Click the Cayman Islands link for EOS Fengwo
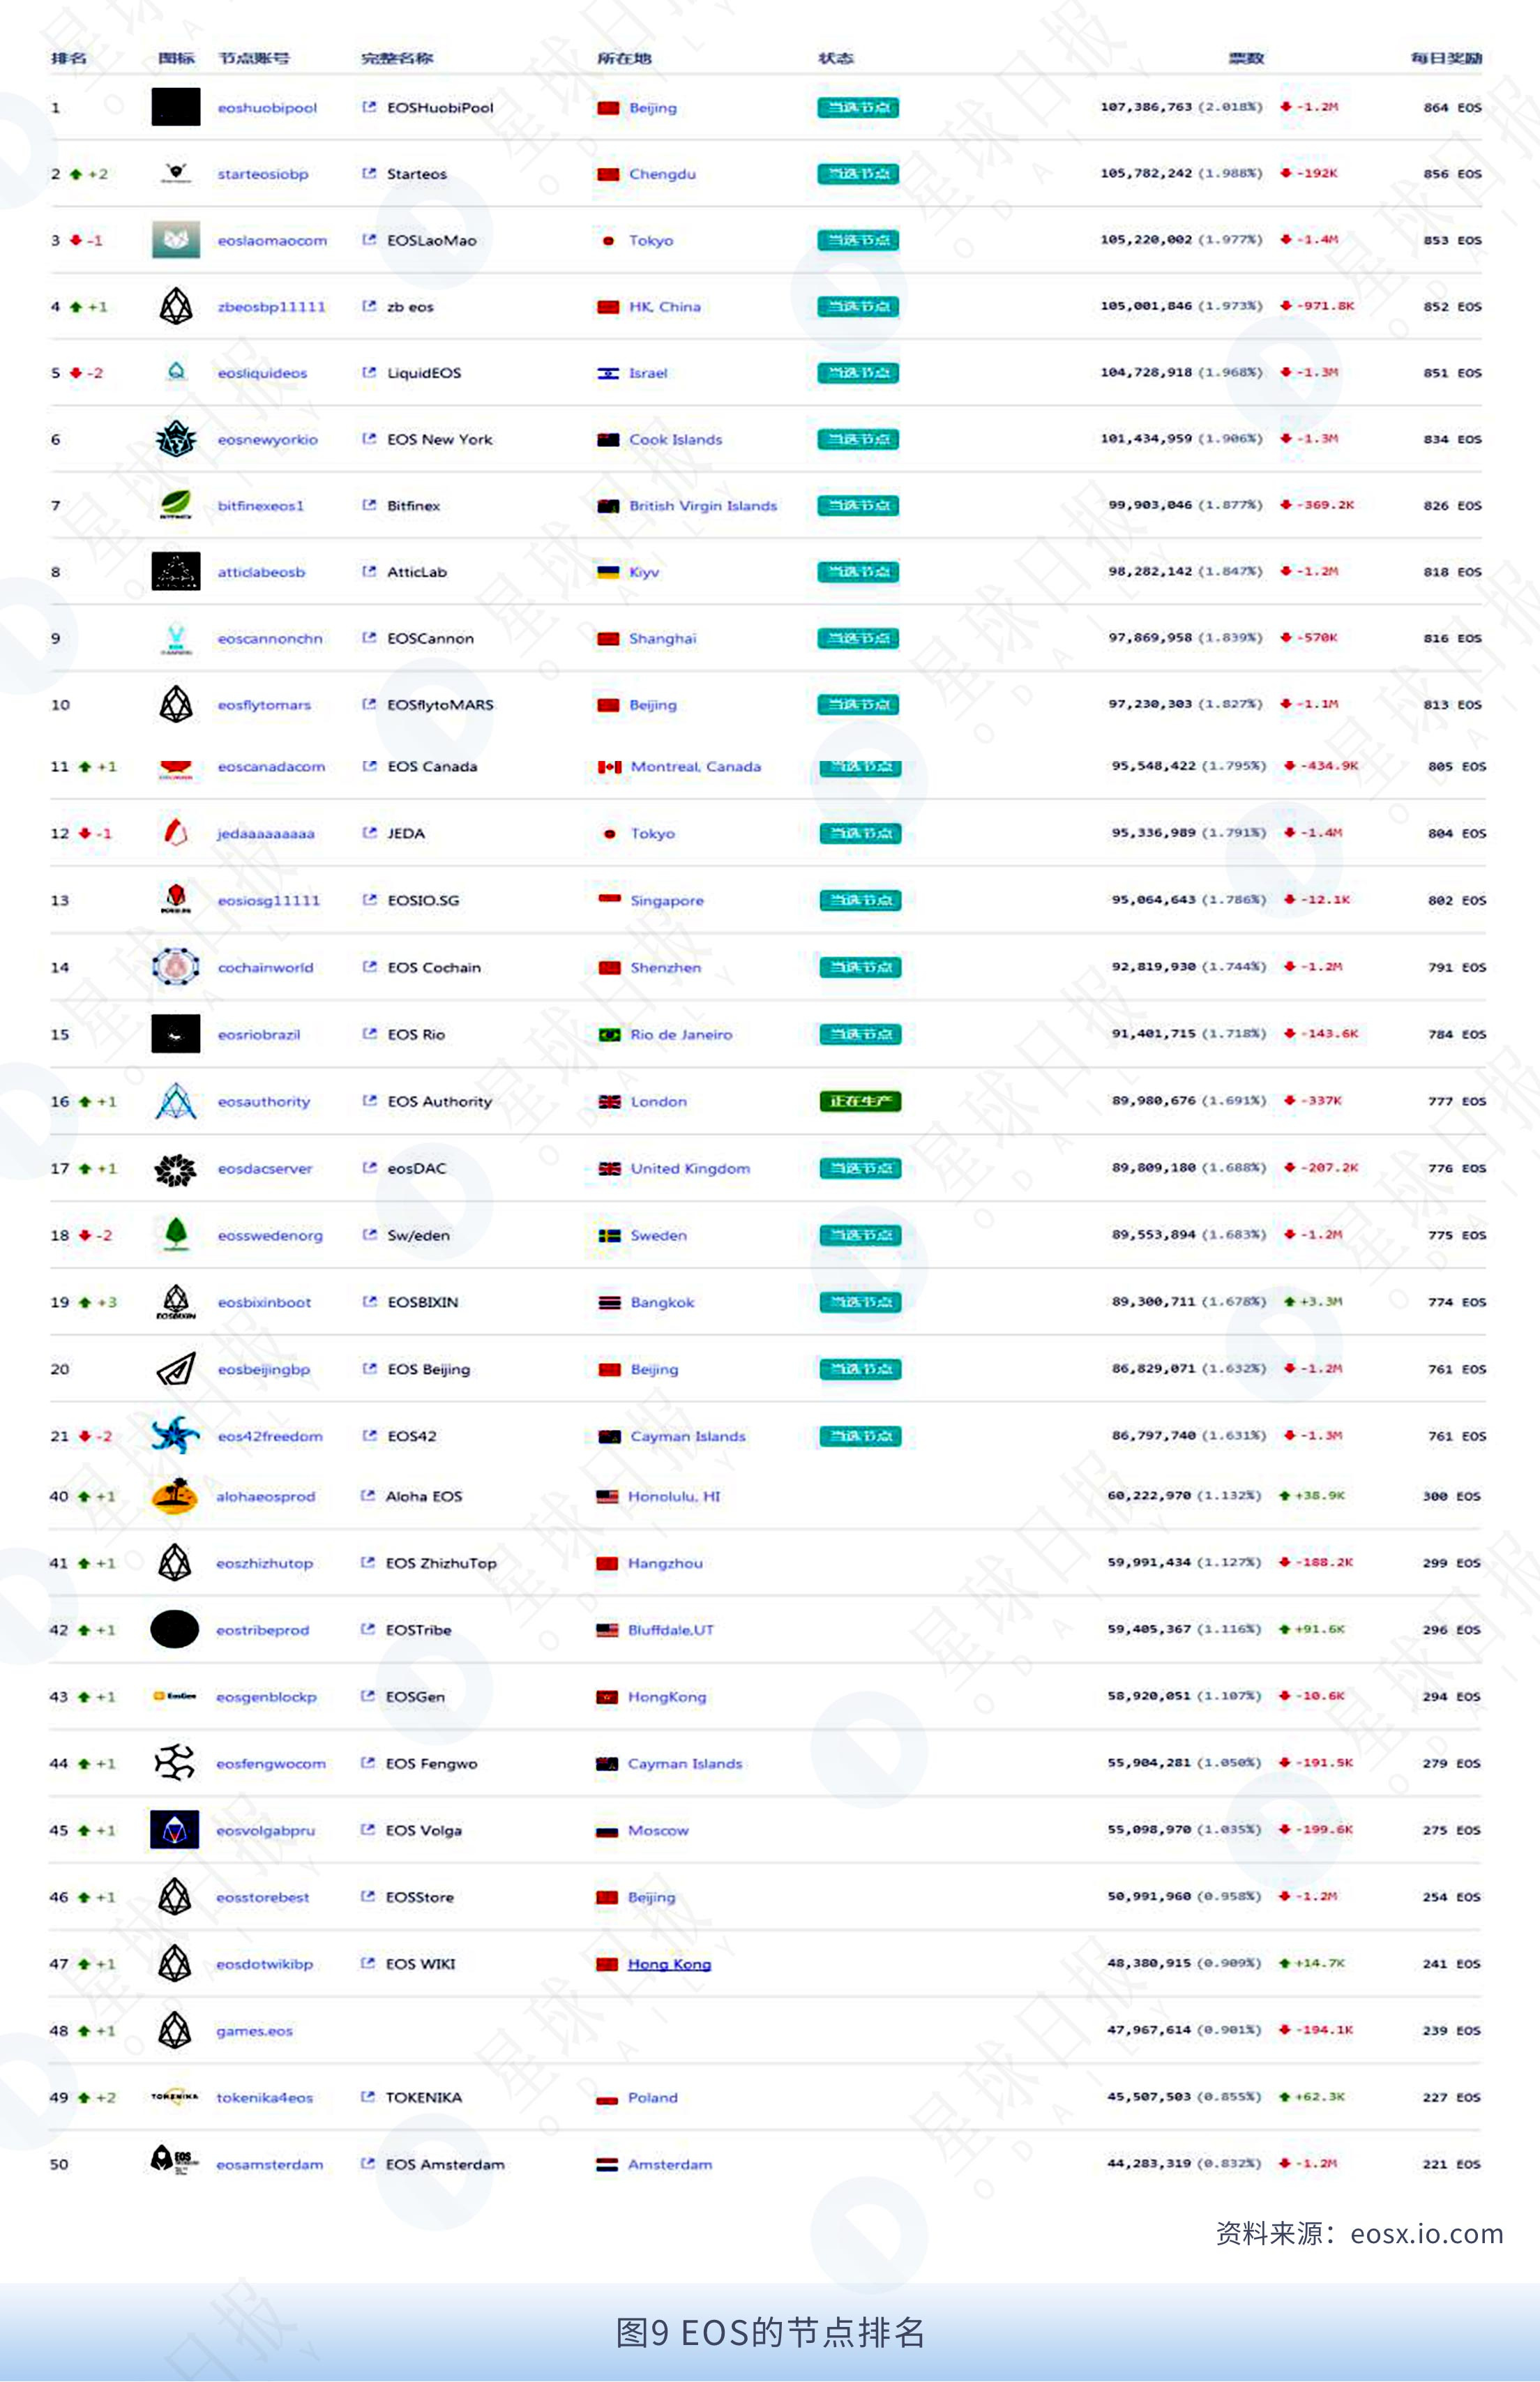The image size is (1540, 2382). click(x=685, y=1763)
